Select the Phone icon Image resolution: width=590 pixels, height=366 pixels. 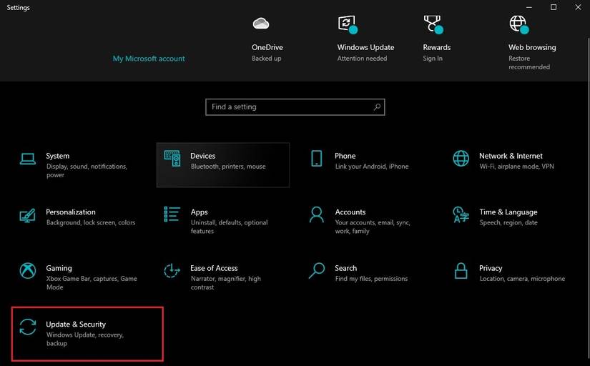point(316,159)
